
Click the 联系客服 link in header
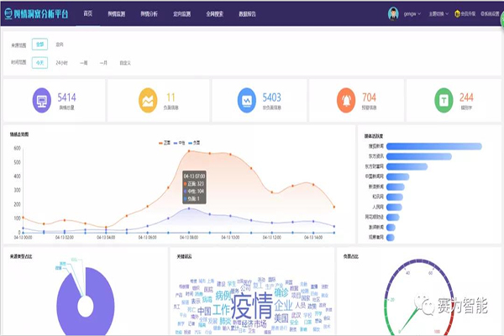(x=491, y=14)
